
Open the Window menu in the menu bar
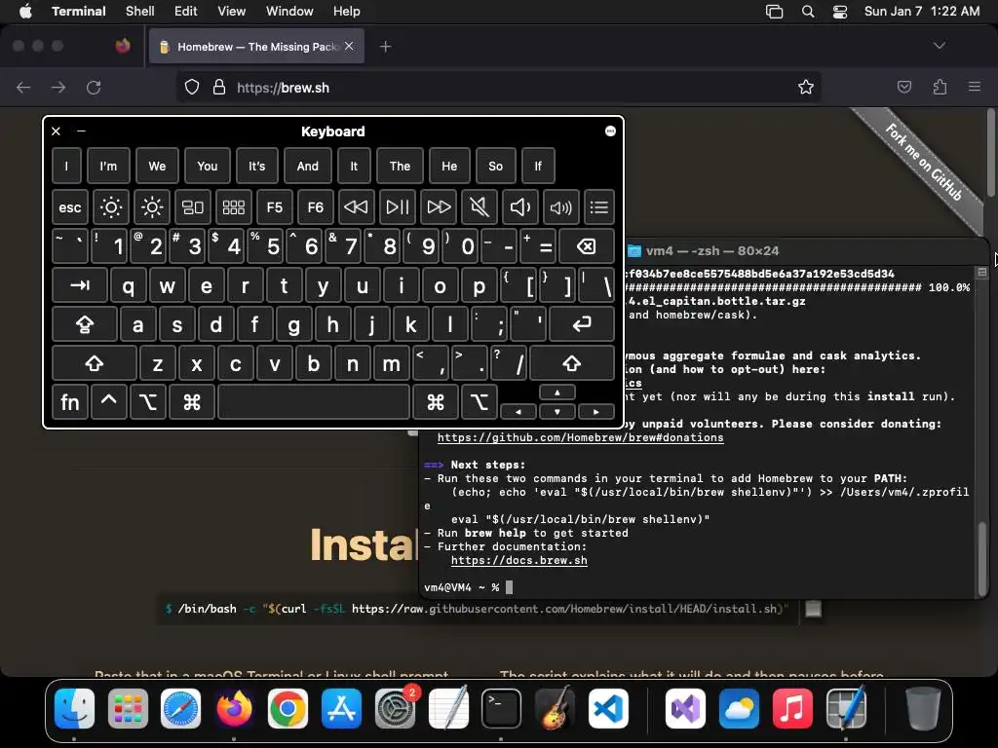(289, 12)
